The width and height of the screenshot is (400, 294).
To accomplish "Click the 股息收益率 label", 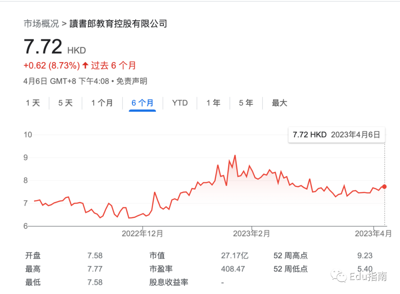I will pos(169,282).
